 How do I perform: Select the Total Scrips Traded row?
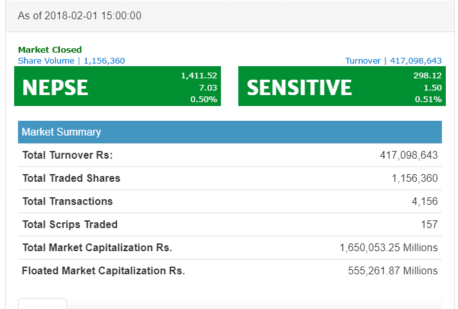(230, 224)
